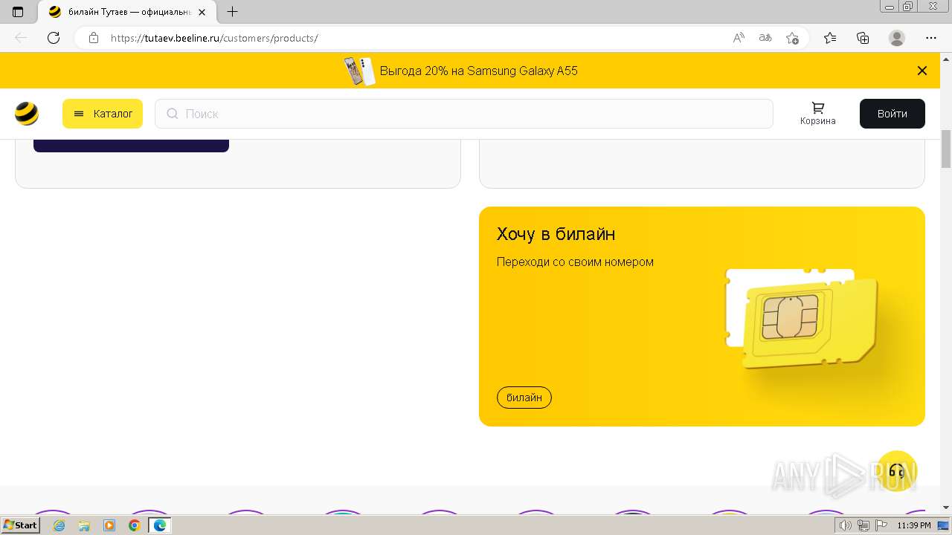Click the билайн tag on the yellow card
The width and height of the screenshot is (952, 535).
[524, 398]
